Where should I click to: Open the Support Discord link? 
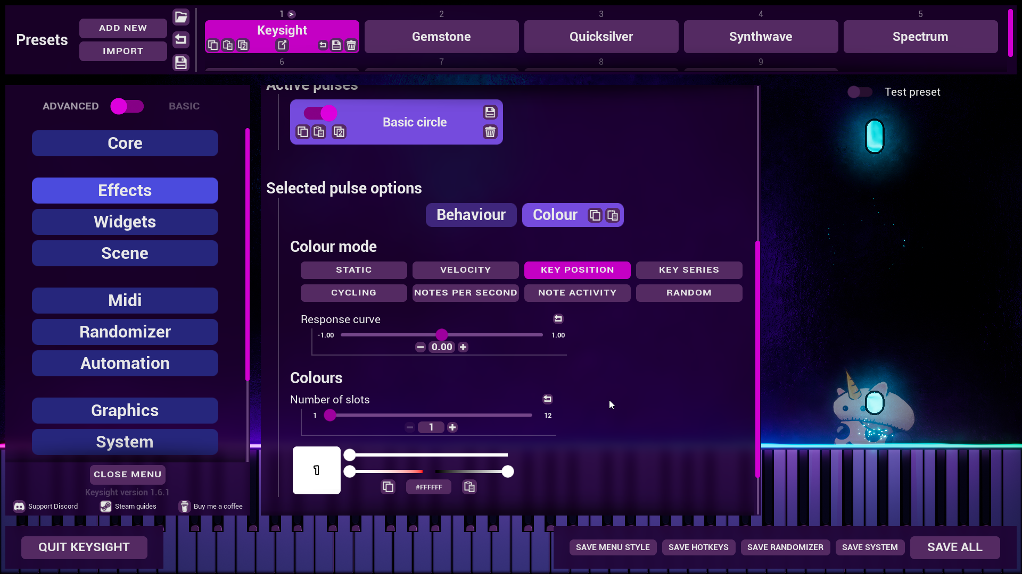(x=46, y=507)
